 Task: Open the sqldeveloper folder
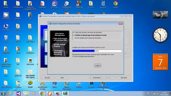pos(30,39)
